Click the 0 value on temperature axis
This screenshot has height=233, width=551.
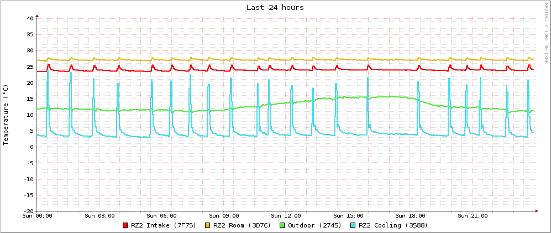32,147
